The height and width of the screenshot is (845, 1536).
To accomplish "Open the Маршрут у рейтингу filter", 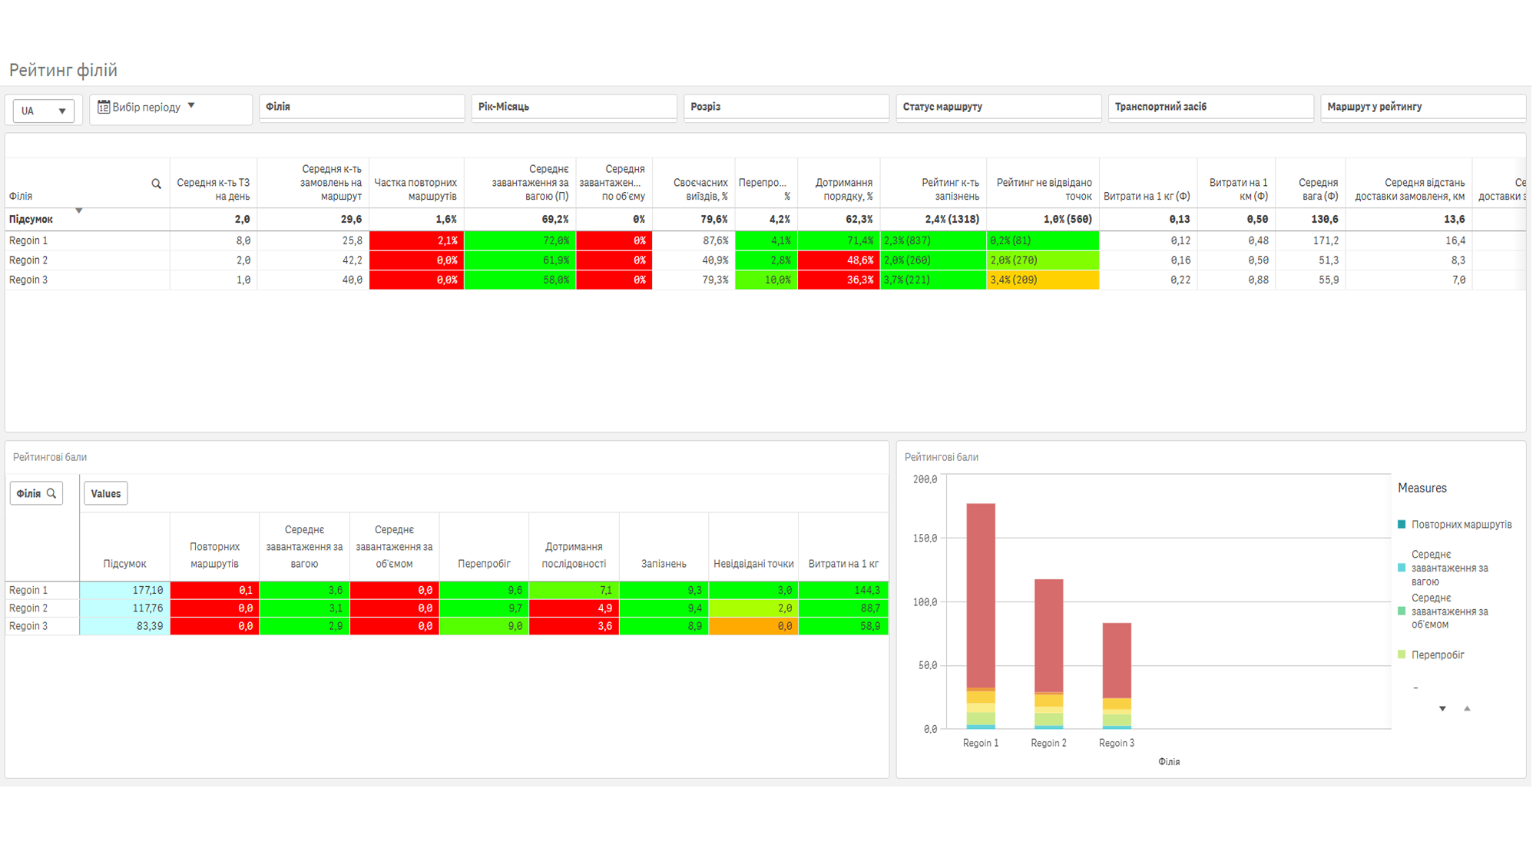I will coord(1423,108).
